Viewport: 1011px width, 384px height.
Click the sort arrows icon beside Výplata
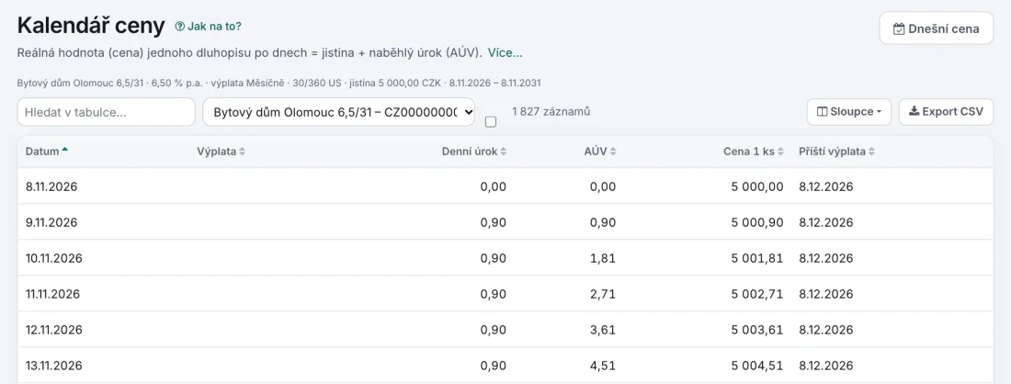tap(242, 152)
